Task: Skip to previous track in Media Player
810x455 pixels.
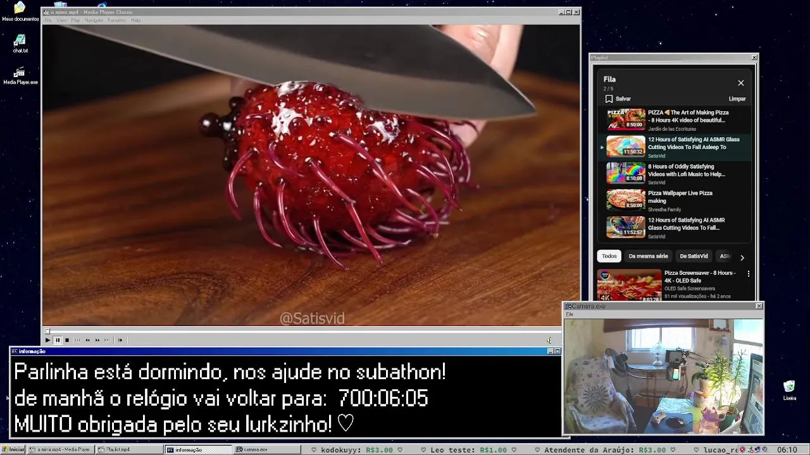Action: pyautogui.click(x=78, y=340)
